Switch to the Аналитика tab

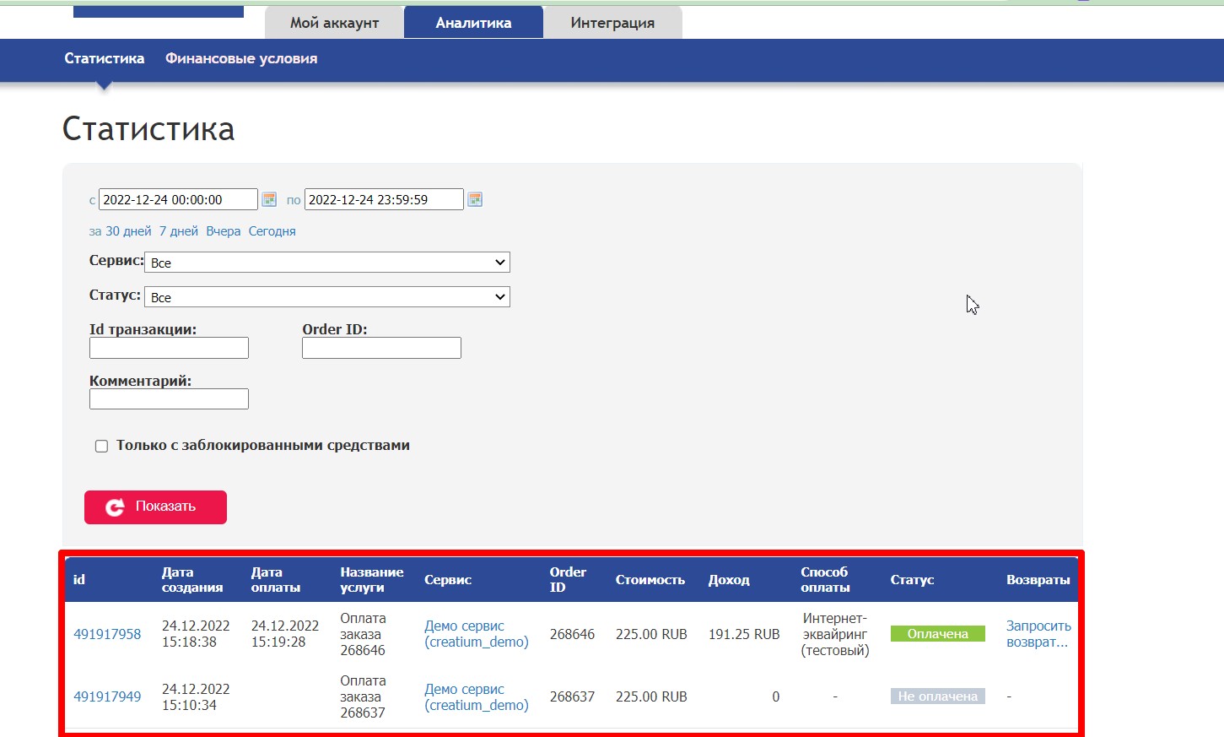473,23
